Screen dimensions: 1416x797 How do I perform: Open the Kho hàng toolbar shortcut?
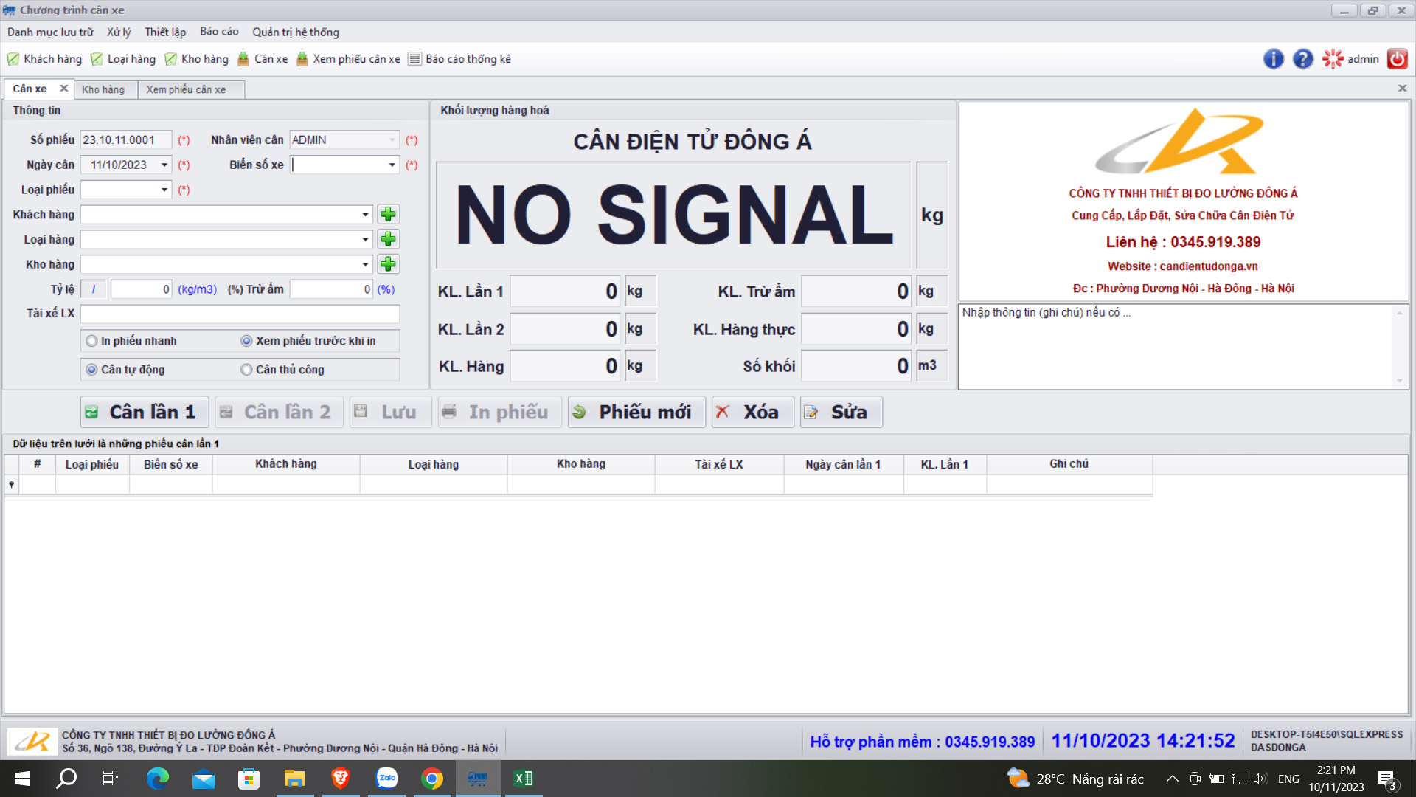point(196,59)
